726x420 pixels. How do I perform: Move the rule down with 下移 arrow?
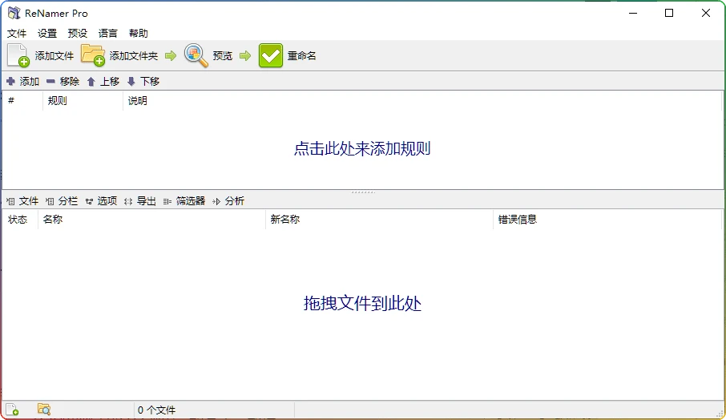(131, 82)
